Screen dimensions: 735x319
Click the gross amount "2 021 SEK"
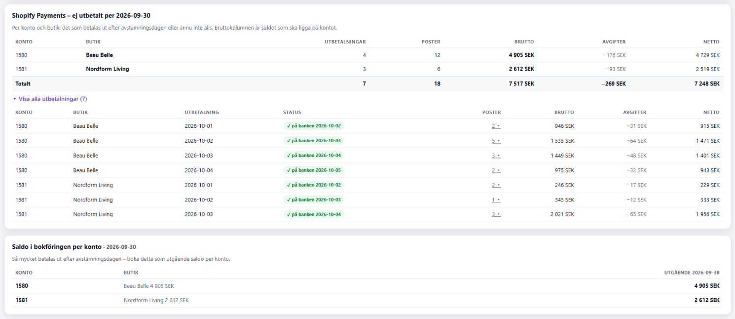tap(562, 214)
